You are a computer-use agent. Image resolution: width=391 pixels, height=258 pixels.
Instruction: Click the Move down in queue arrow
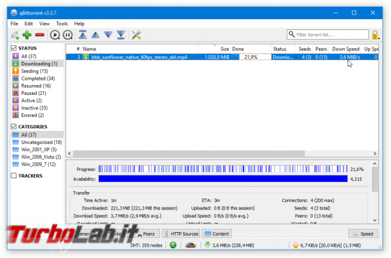[108, 35]
